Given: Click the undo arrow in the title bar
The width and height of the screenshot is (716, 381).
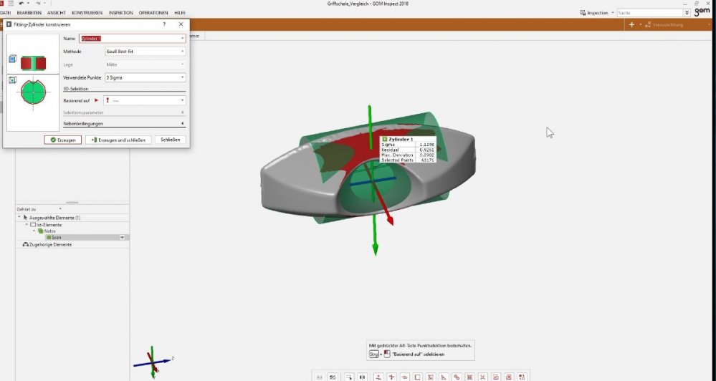Looking at the screenshot, I should tap(22, 4).
